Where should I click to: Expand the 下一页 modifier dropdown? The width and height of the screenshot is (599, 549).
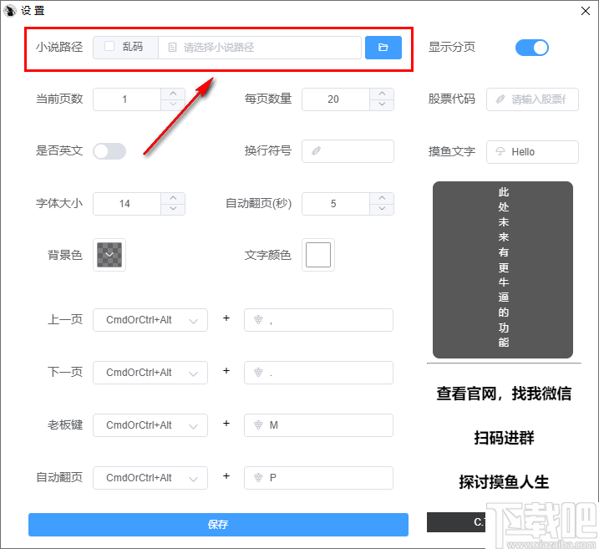(150, 373)
